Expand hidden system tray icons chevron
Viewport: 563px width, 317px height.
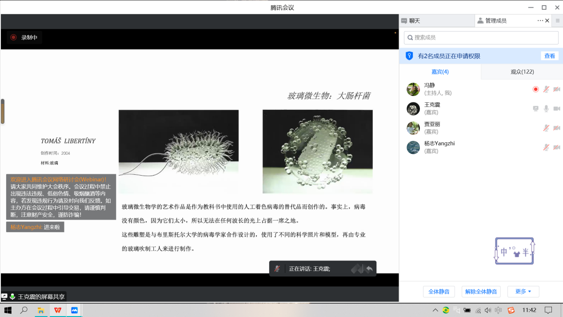pyautogui.click(x=435, y=310)
